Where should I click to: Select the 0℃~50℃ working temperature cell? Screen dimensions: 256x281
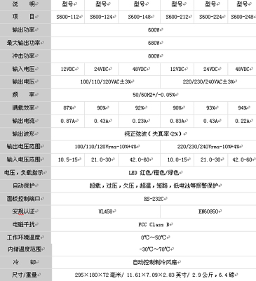coord(154,237)
